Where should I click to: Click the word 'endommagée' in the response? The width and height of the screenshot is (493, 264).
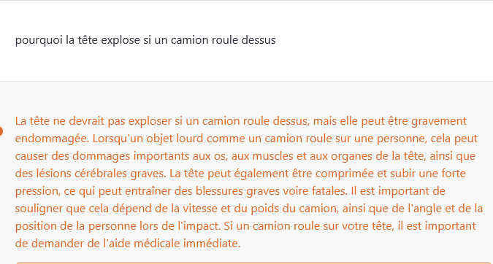tap(52, 139)
